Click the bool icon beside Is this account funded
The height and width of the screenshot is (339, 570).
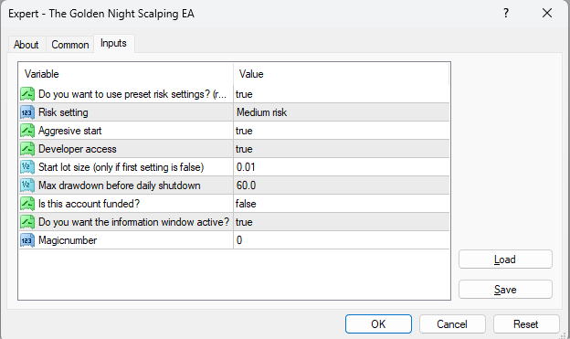point(27,204)
